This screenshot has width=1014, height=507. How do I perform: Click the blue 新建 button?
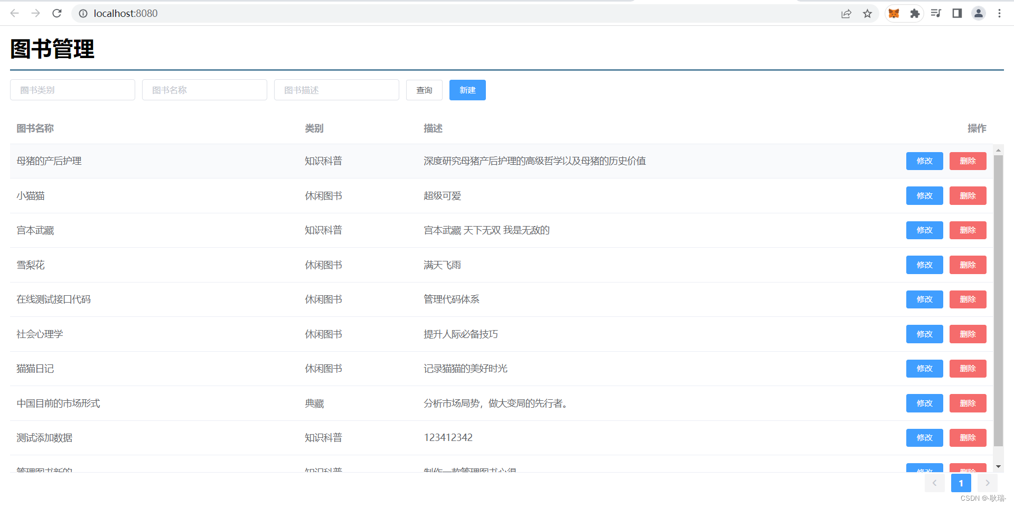click(467, 90)
